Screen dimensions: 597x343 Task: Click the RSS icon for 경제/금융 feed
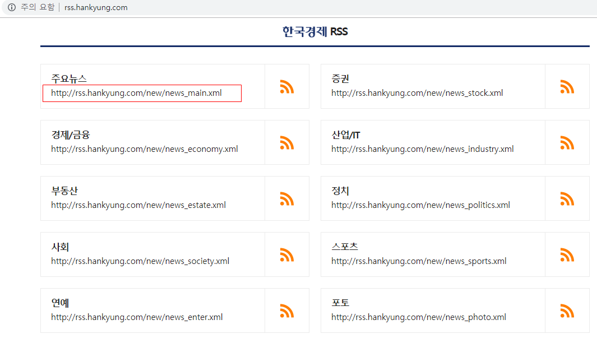click(x=286, y=143)
